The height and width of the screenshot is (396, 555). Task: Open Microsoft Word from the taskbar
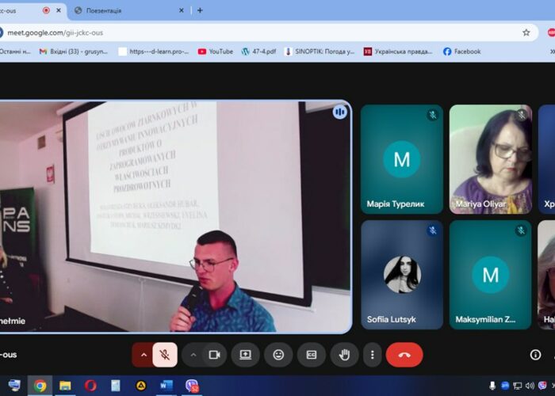coord(166,386)
